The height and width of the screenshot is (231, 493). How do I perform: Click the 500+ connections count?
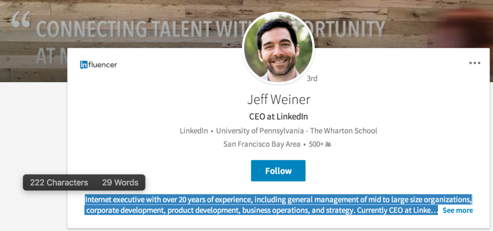(x=316, y=144)
